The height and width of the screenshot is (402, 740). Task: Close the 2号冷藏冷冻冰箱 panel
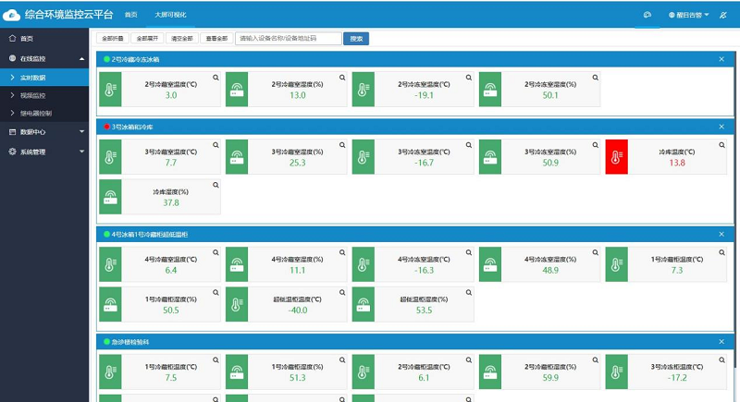[721, 59]
